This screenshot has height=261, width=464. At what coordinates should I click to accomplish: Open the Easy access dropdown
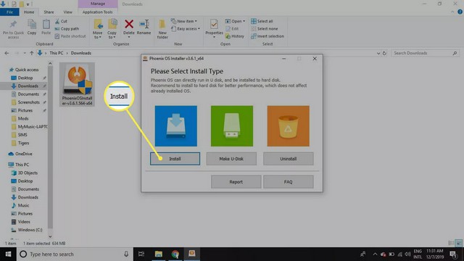pos(186,29)
